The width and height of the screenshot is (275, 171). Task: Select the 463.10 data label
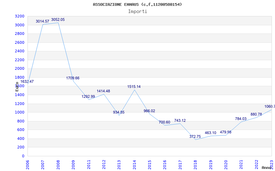tap(210, 133)
